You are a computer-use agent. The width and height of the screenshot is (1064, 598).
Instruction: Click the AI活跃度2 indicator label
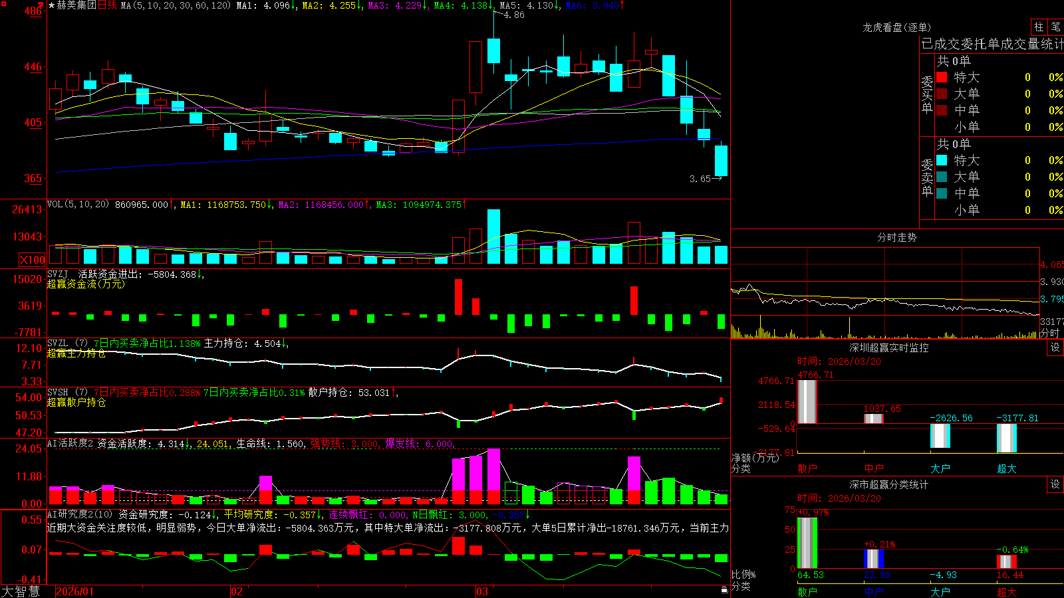70,443
